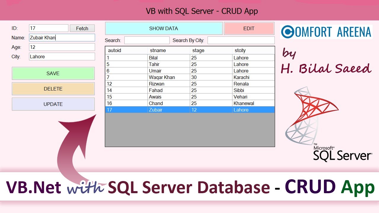Click the SAVE button

(53, 73)
